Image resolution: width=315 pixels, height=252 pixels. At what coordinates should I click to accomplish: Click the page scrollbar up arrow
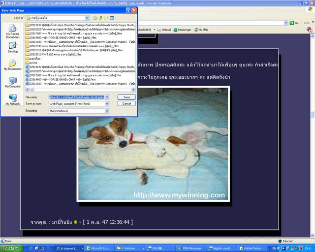coord(313,36)
